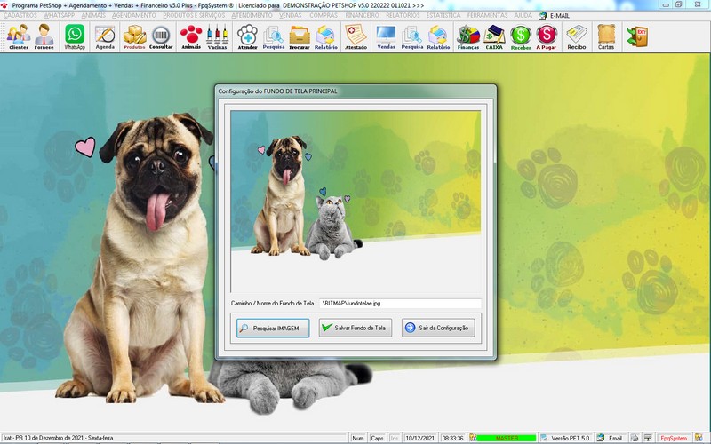The width and height of the screenshot is (711, 444).
Task: Open the Produtos boxes icon
Action: (x=135, y=36)
